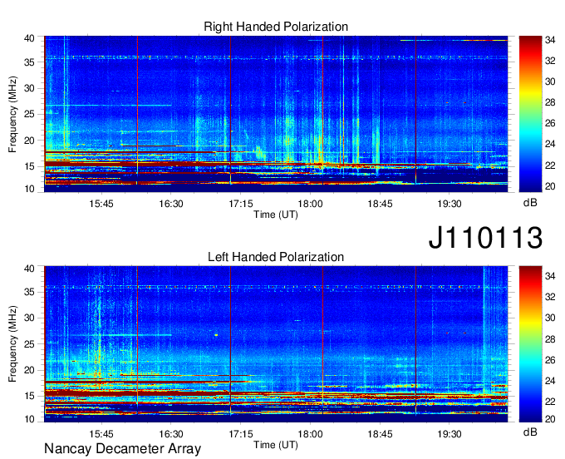Click the 17:15 tick label on top plot

click(x=241, y=204)
